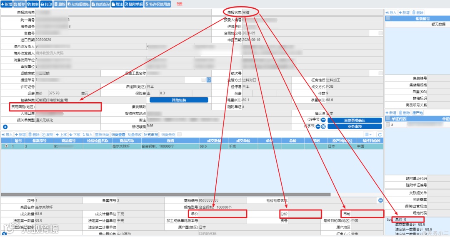Tick the checkbox of document row a
This screenshot has height=237, width=450.
[388, 124]
